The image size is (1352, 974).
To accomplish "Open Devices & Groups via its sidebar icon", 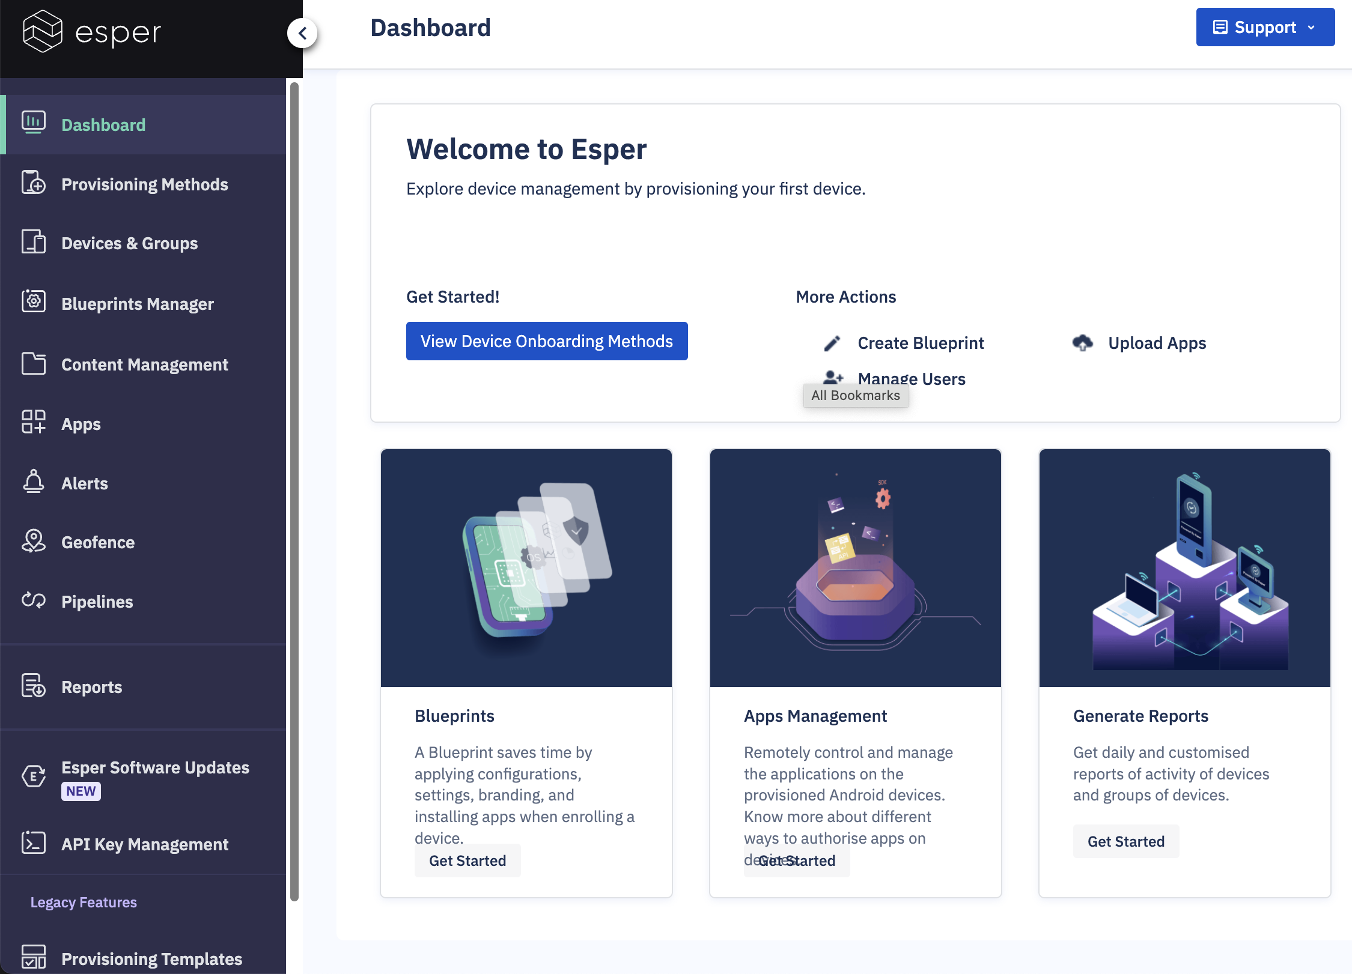I will 33,243.
